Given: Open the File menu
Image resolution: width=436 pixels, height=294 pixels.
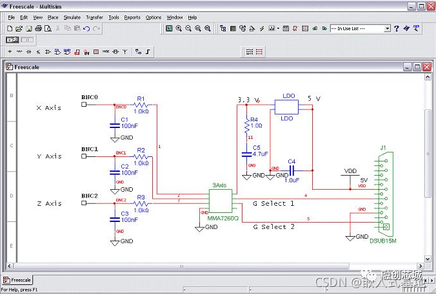Looking at the screenshot, I should point(12,17).
